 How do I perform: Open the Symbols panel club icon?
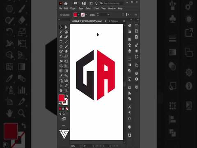(130, 51)
